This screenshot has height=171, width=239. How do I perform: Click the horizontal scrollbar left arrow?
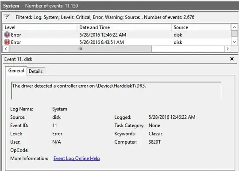pos(6,49)
